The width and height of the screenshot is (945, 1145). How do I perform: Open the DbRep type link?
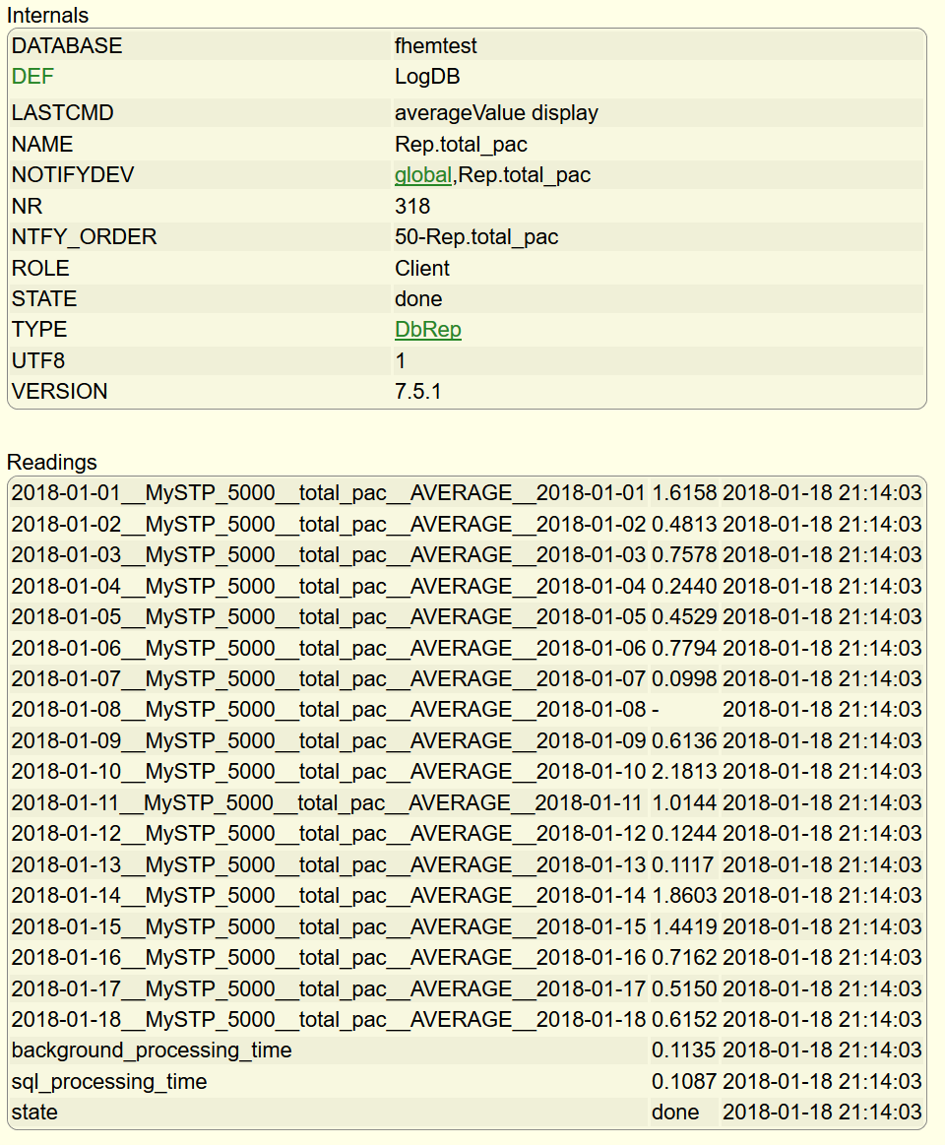pyautogui.click(x=427, y=330)
